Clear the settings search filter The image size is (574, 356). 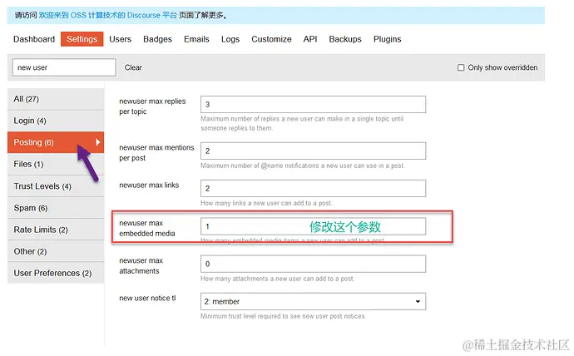click(133, 67)
